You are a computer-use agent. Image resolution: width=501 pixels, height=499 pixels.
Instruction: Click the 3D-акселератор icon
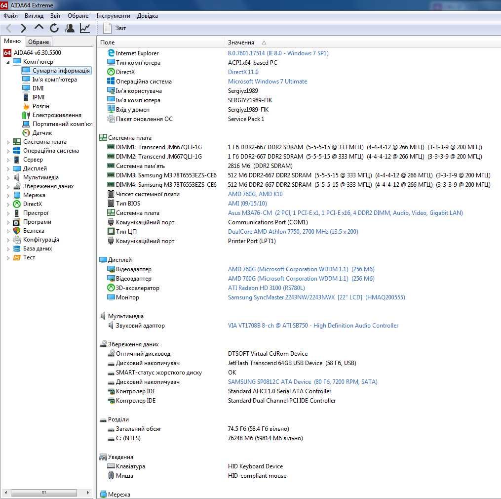click(111, 288)
